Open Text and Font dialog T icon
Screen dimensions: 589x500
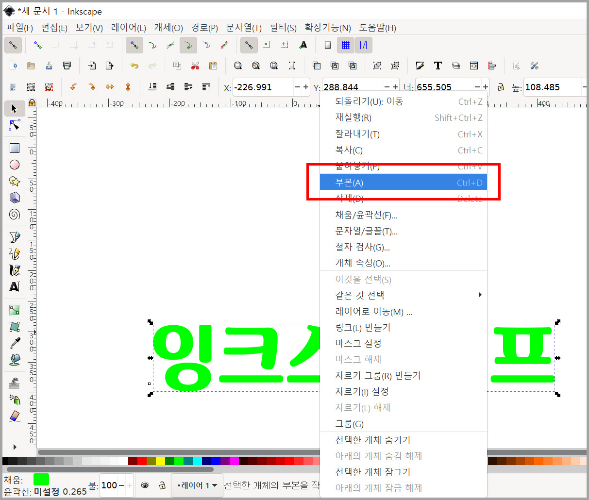(438, 66)
